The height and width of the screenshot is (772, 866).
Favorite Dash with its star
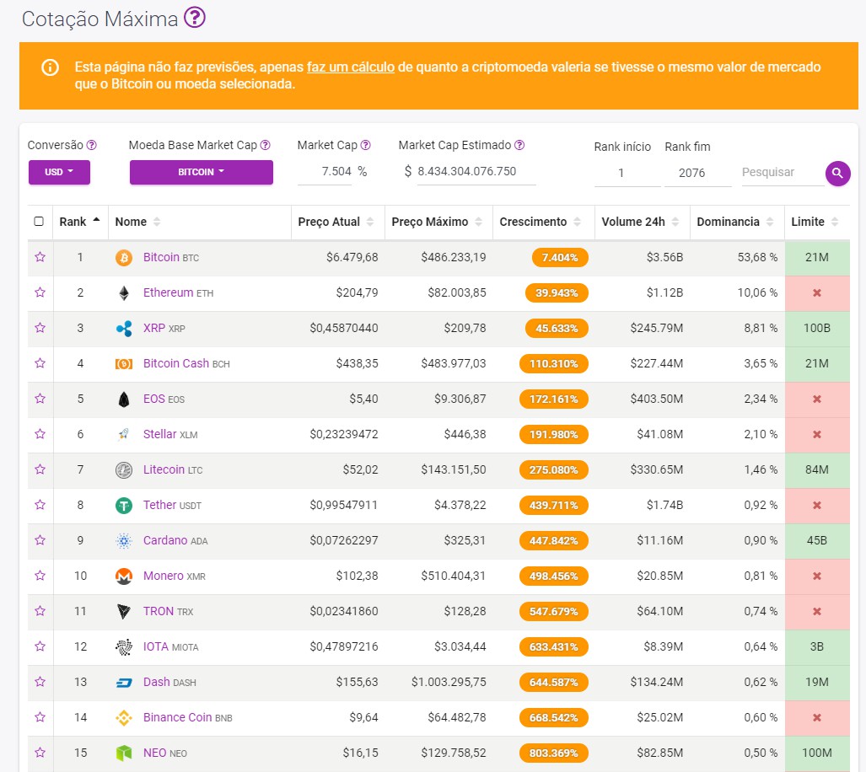(x=40, y=682)
